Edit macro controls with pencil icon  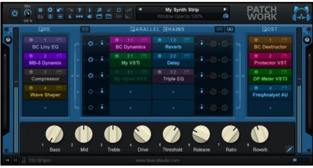[289, 149]
